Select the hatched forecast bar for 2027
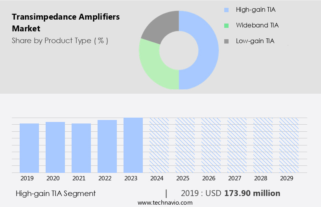 (x=237, y=145)
